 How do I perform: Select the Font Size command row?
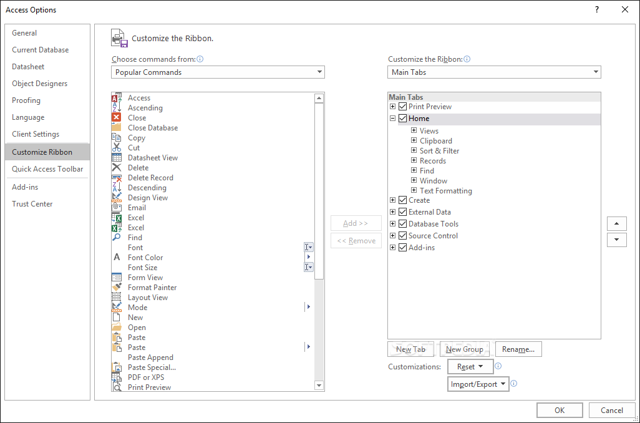point(213,268)
